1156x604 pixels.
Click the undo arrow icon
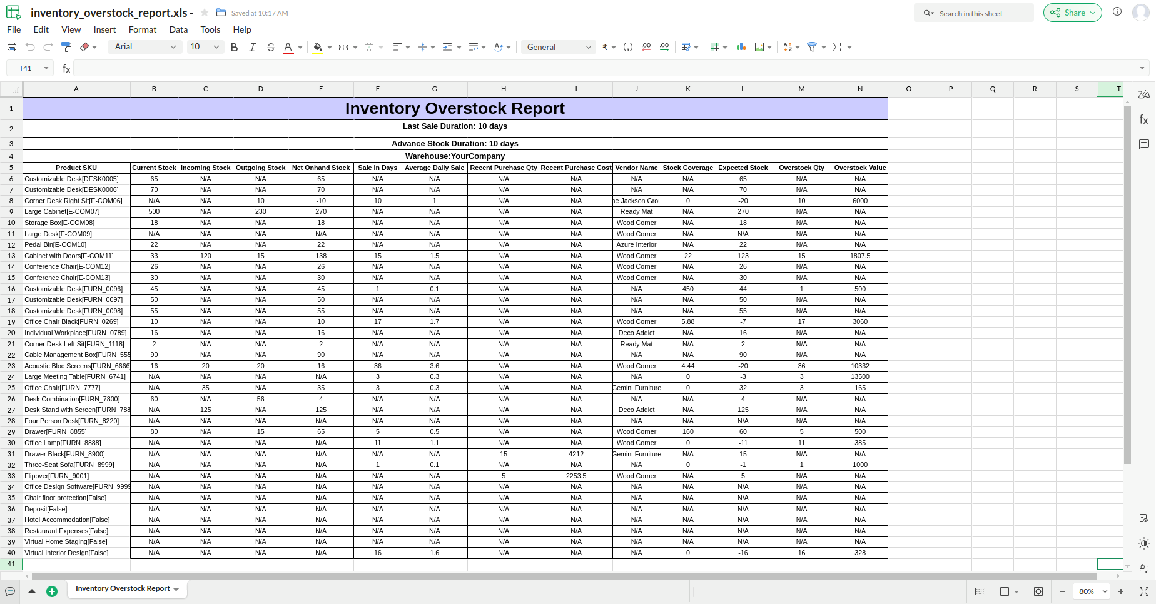coord(30,47)
